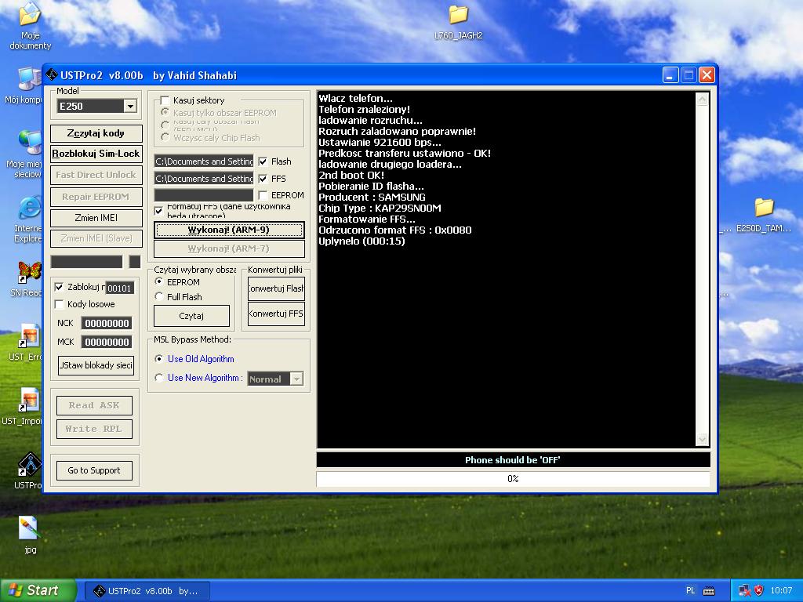
Task: Click keyboard icon in the taskbar
Action: (x=709, y=591)
